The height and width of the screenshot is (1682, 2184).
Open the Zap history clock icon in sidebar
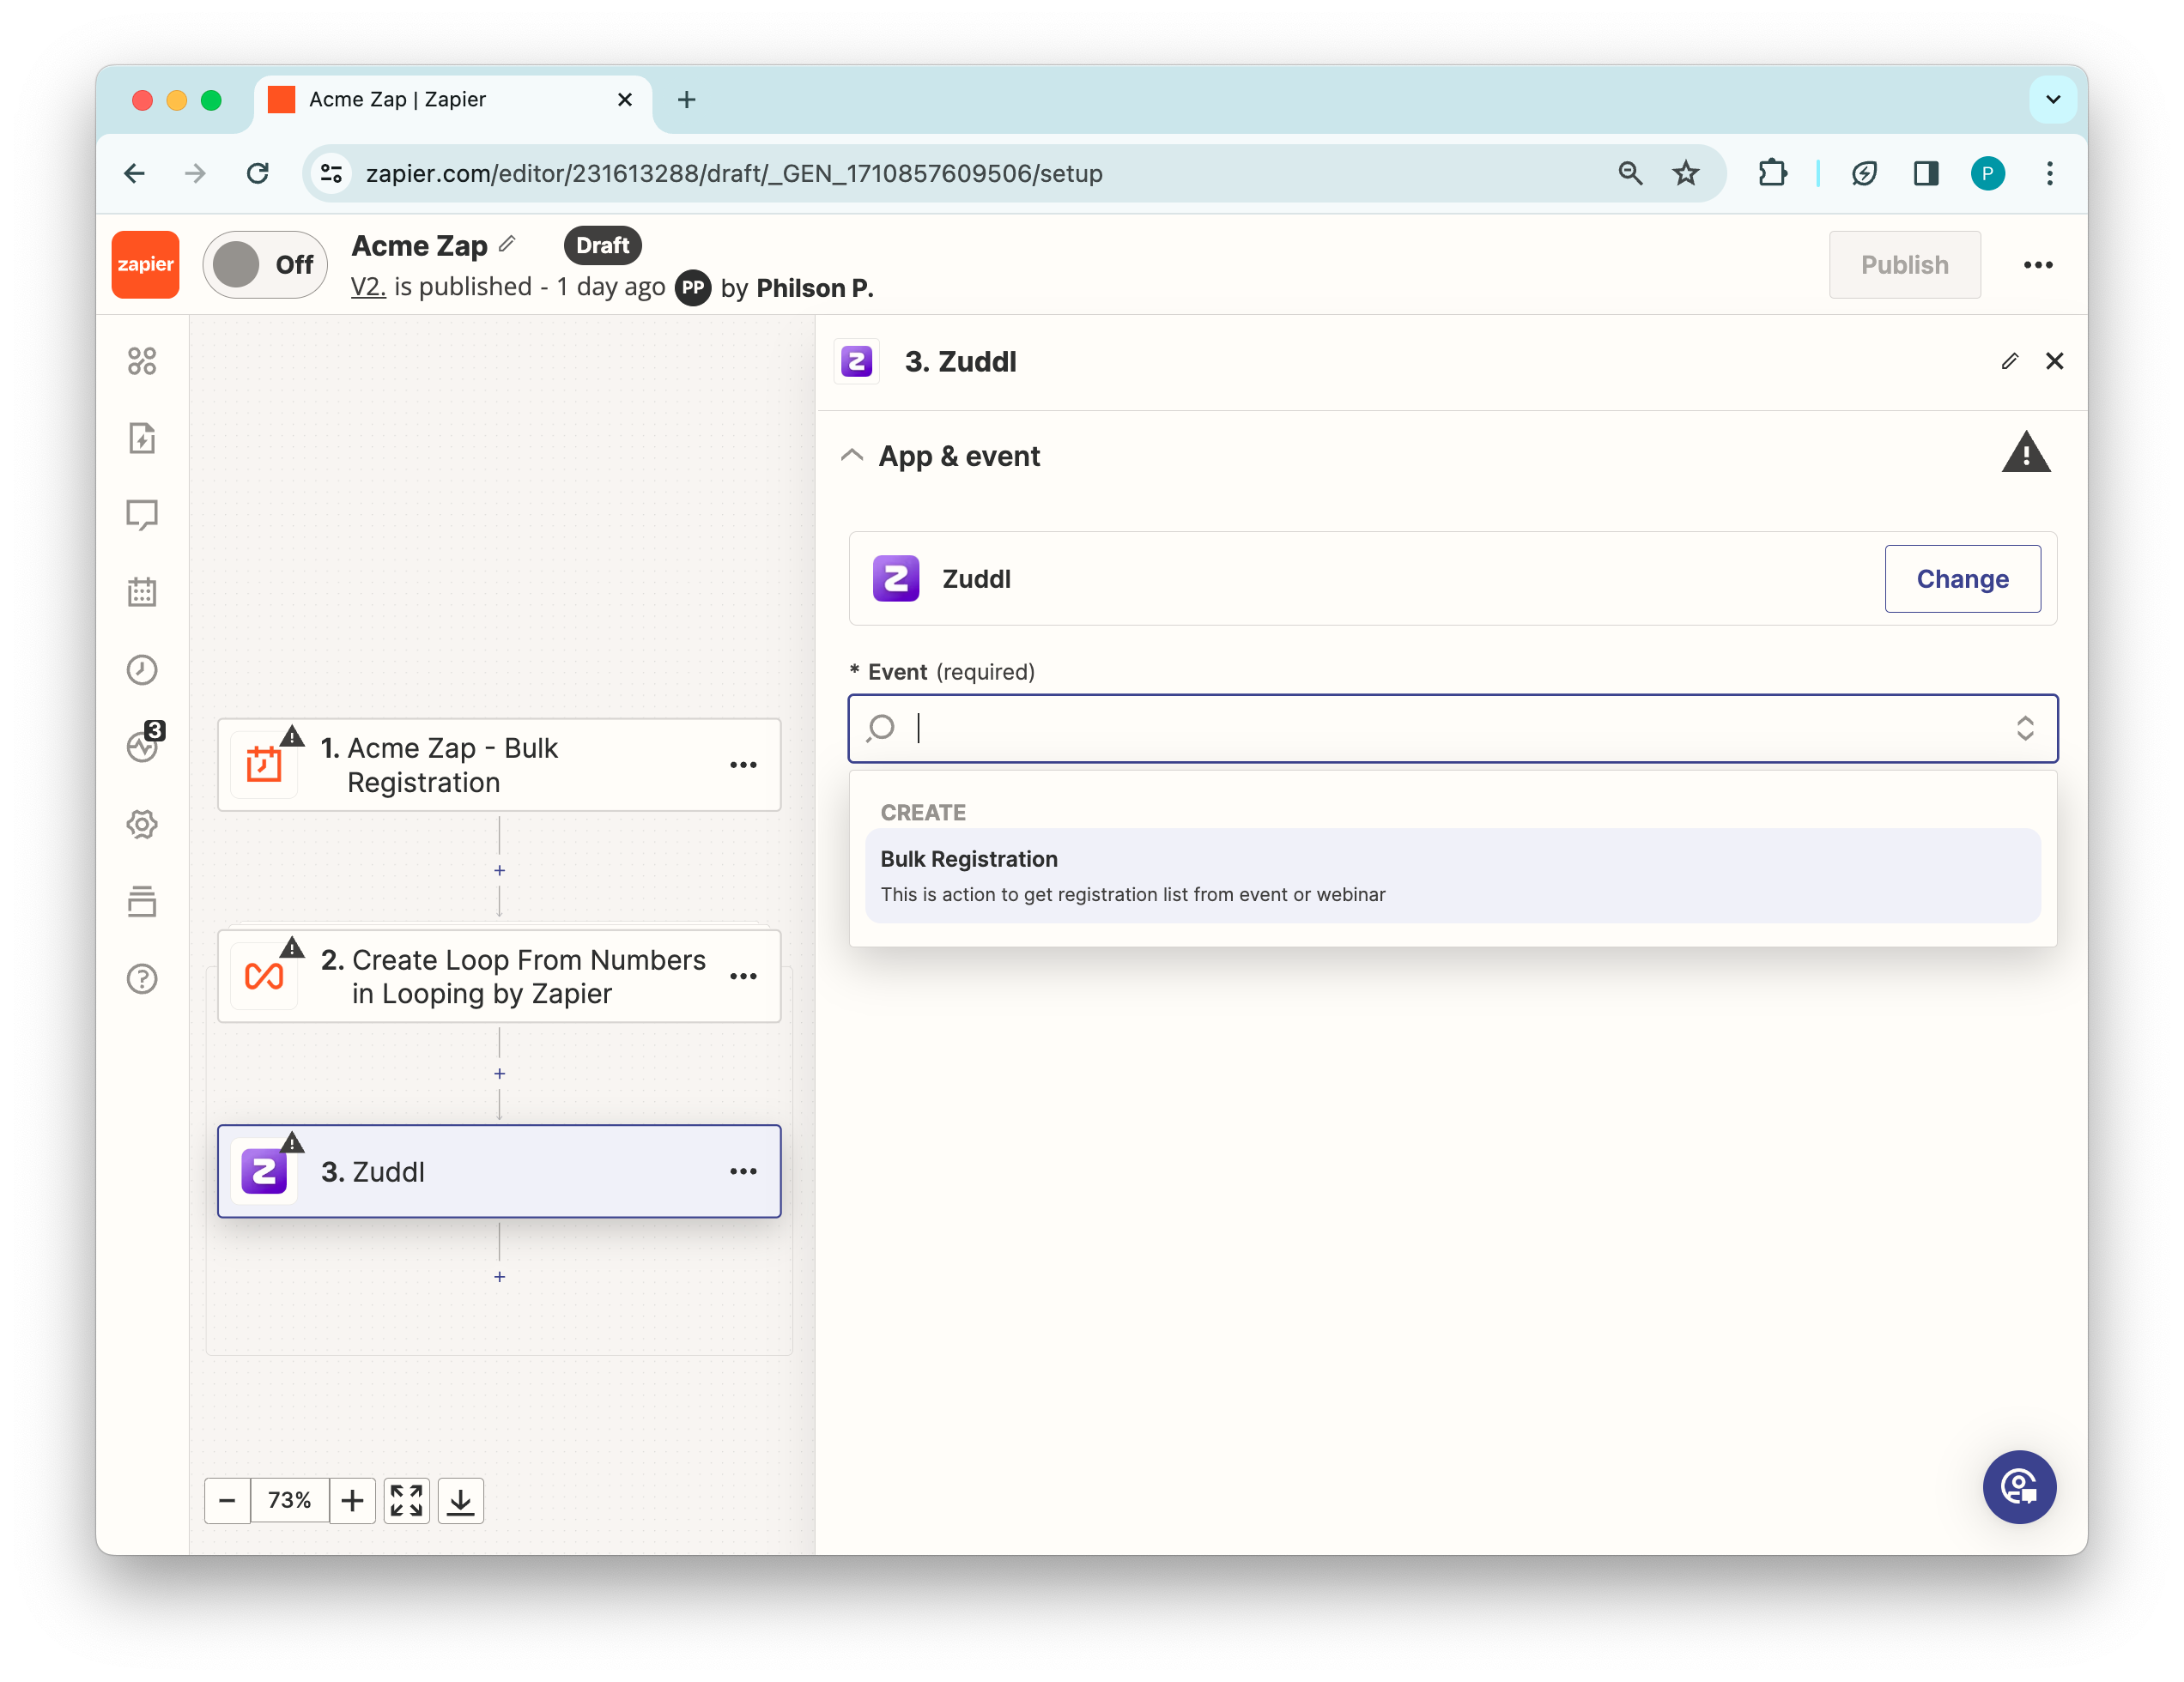[142, 669]
